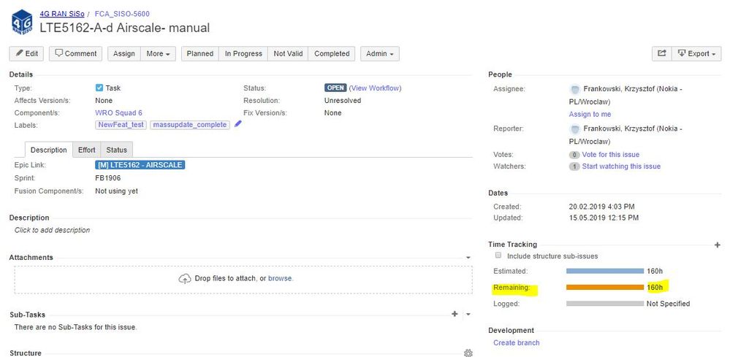Viewport: 730px width, 357px height.
Task: Click the plus icon to add a Sub-Task
Action: (455, 314)
